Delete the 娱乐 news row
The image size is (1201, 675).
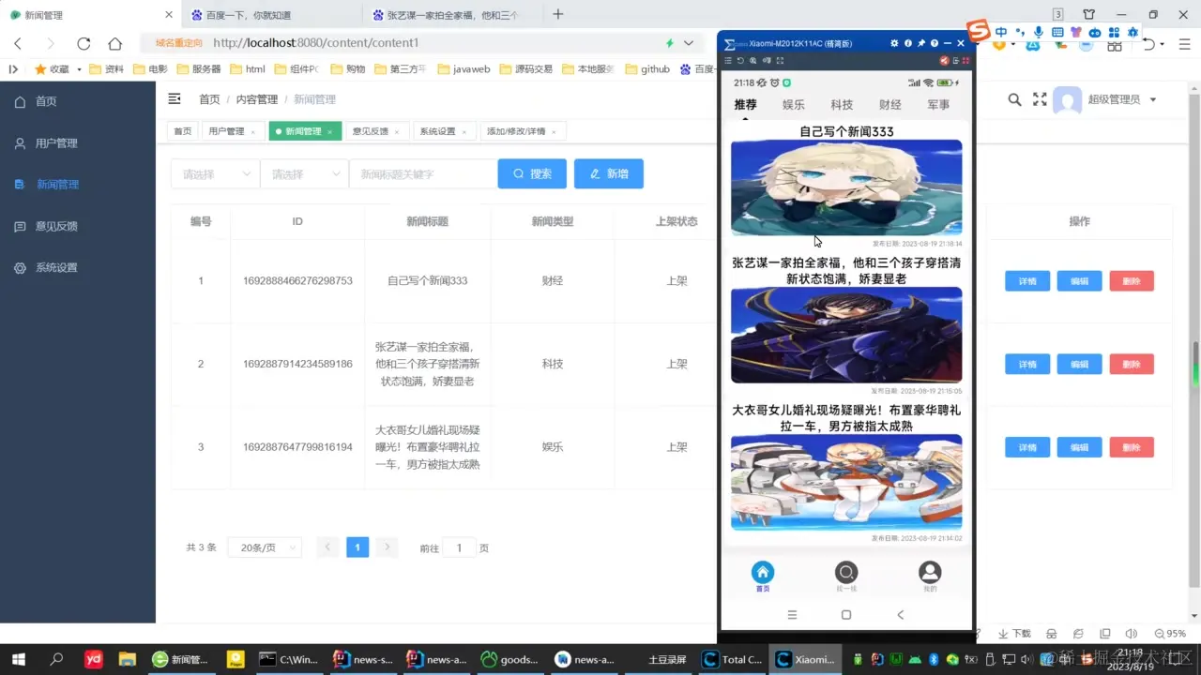pos(1132,447)
